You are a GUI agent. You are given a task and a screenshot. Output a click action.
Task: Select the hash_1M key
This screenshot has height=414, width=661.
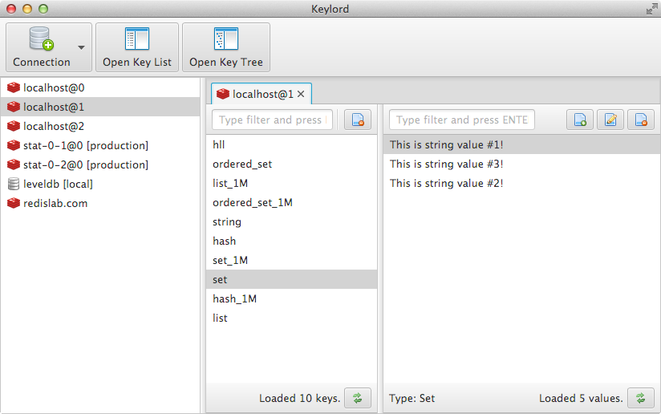coord(291,299)
